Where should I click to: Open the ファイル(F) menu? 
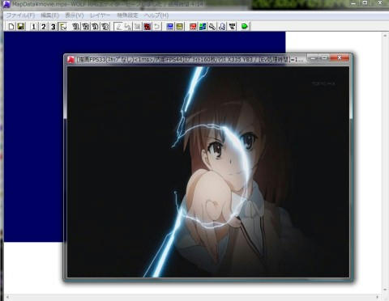tap(20, 15)
